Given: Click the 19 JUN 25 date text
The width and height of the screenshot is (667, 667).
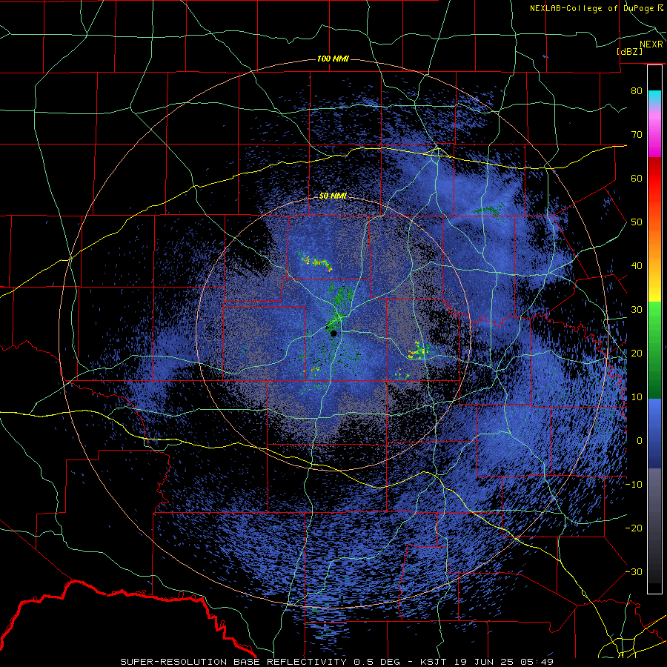Looking at the screenshot, I should coord(482,662).
